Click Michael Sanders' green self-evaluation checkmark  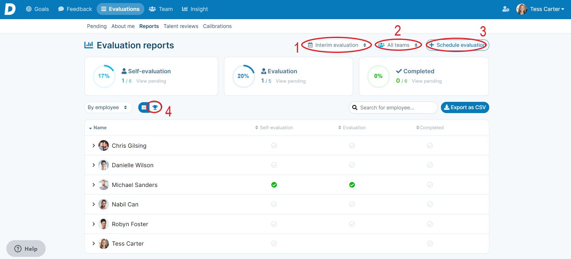274,185
